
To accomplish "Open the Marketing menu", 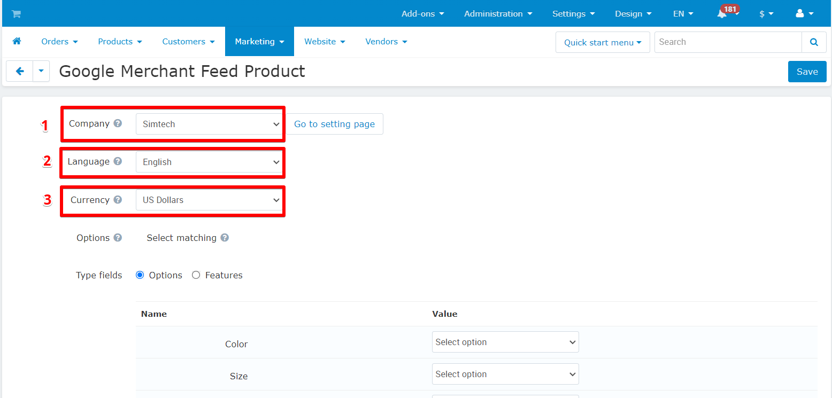I will click(259, 41).
